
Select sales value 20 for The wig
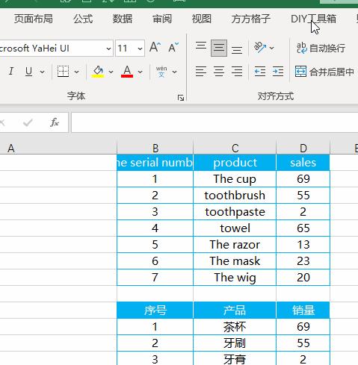coord(303,278)
